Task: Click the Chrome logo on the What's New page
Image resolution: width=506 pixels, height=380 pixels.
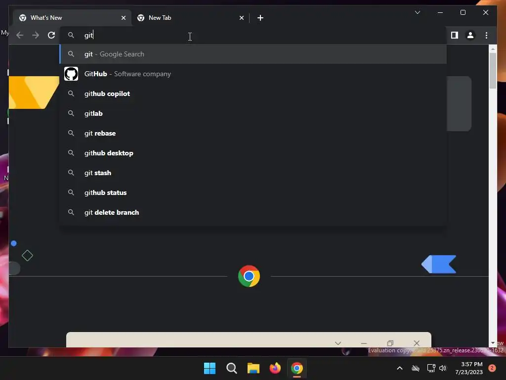Action: click(249, 276)
